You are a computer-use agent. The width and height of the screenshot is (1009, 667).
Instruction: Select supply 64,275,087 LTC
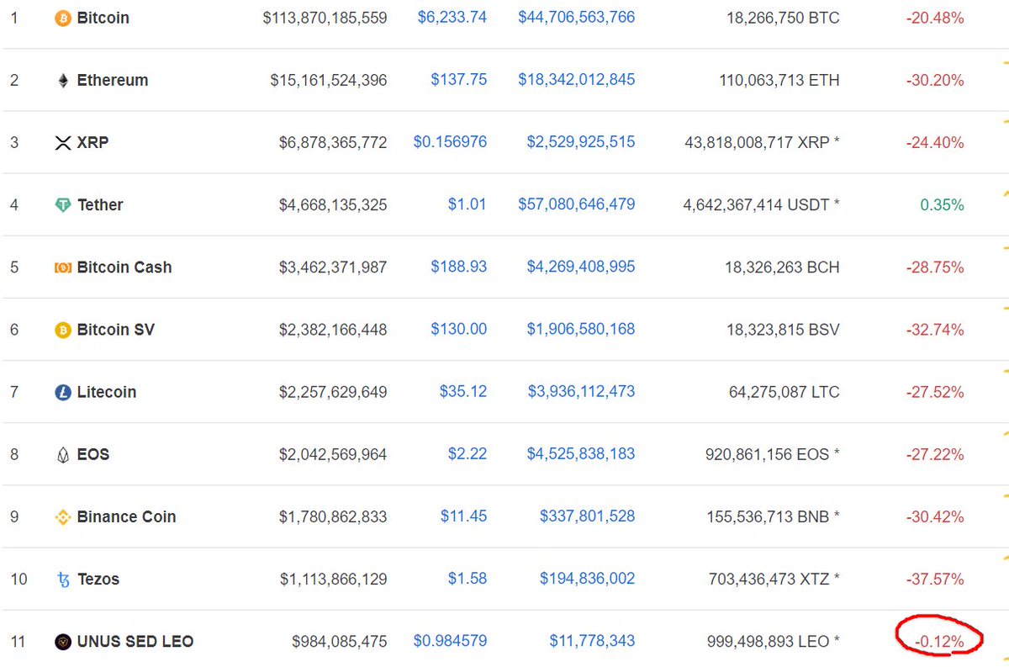[784, 392]
